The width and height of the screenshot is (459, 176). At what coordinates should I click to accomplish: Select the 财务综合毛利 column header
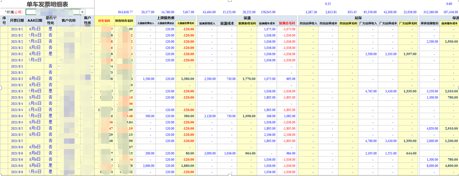point(124,21)
